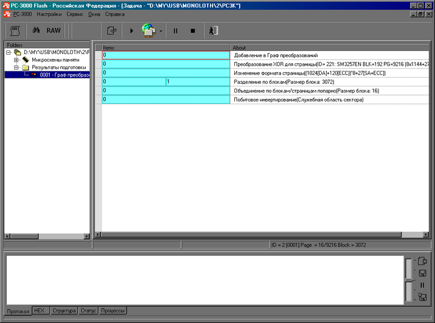Image resolution: width=435 pixels, height=323 pixels.
Task: Expand the Микросхемы памяти tree node
Action: (16, 60)
